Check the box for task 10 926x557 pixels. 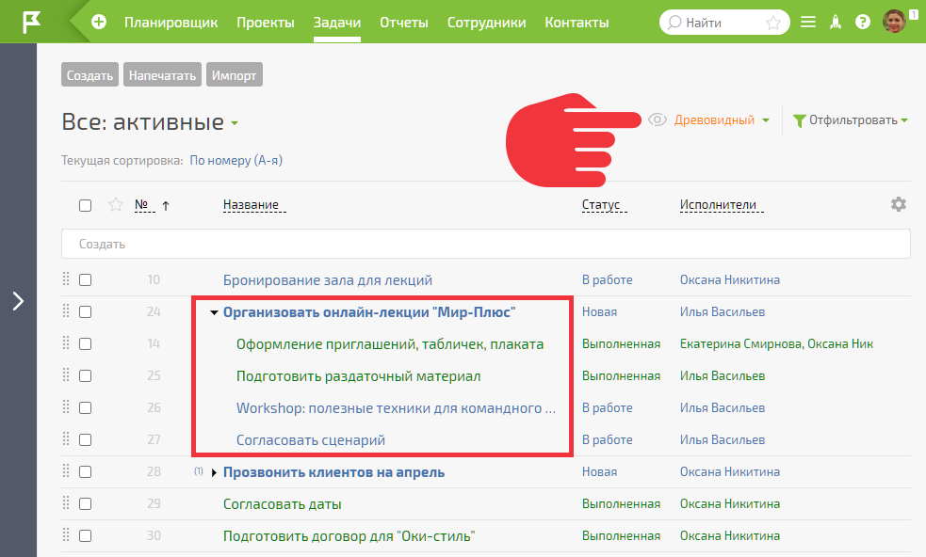[x=86, y=279]
